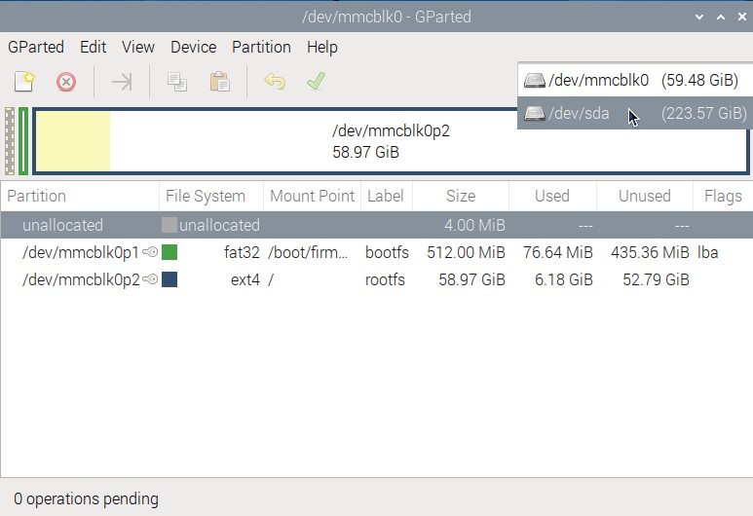Click the gray unallocated color swatch

tap(169, 225)
